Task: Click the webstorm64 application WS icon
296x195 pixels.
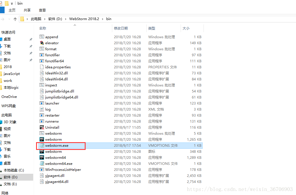Action: (42, 157)
